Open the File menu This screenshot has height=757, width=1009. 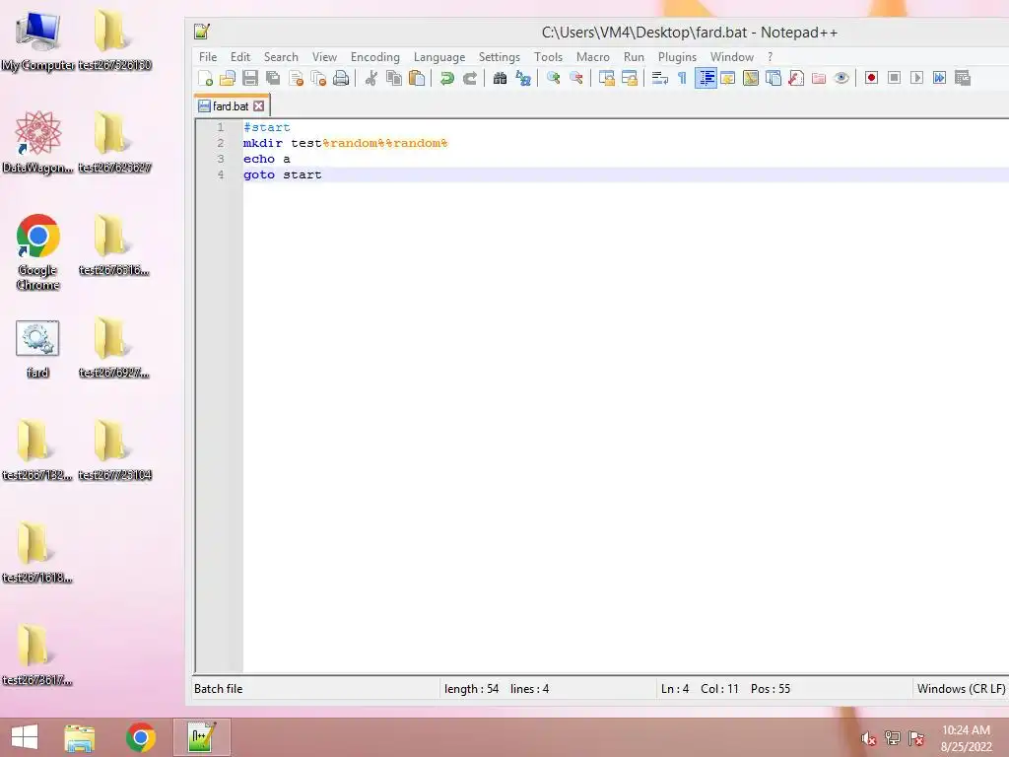click(x=208, y=57)
